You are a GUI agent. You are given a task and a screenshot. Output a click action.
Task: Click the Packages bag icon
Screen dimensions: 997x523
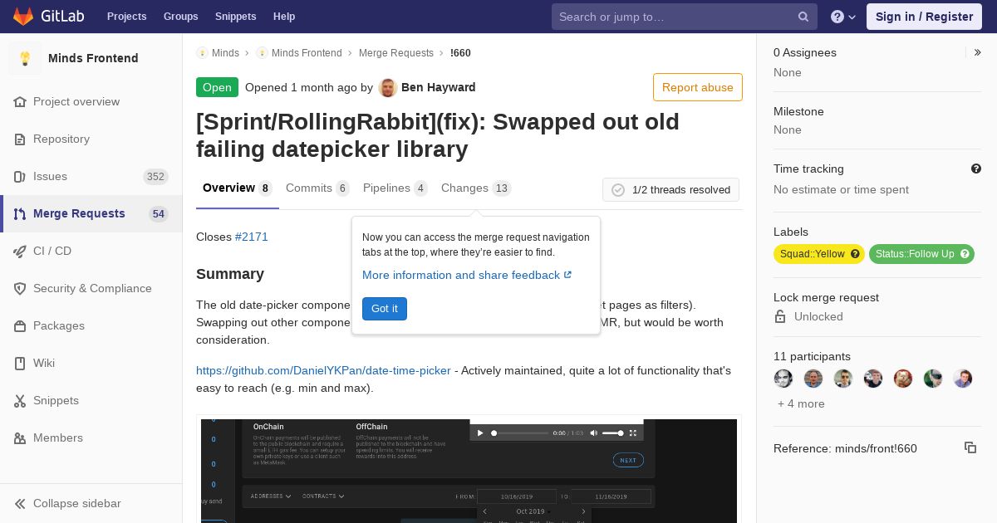[20, 326]
